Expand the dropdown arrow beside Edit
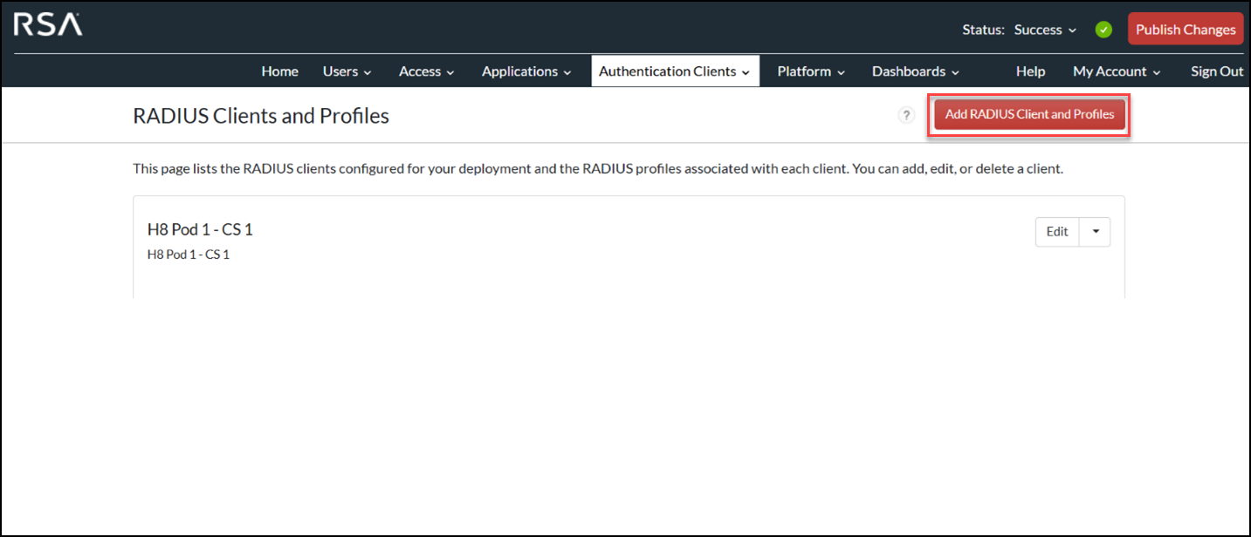Image resolution: width=1251 pixels, height=537 pixels. pos(1095,231)
